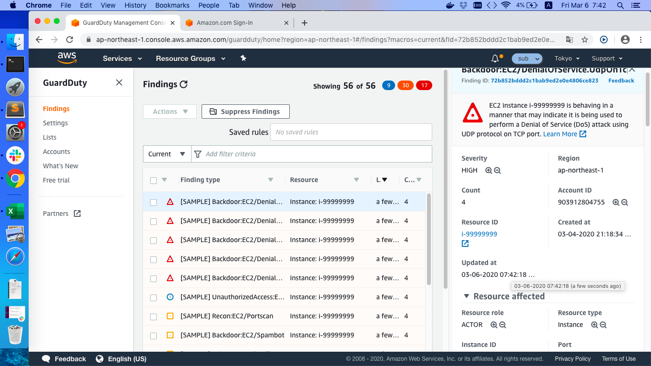Open Resource column filter arrow

pyautogui.click(x=356, y=180)
